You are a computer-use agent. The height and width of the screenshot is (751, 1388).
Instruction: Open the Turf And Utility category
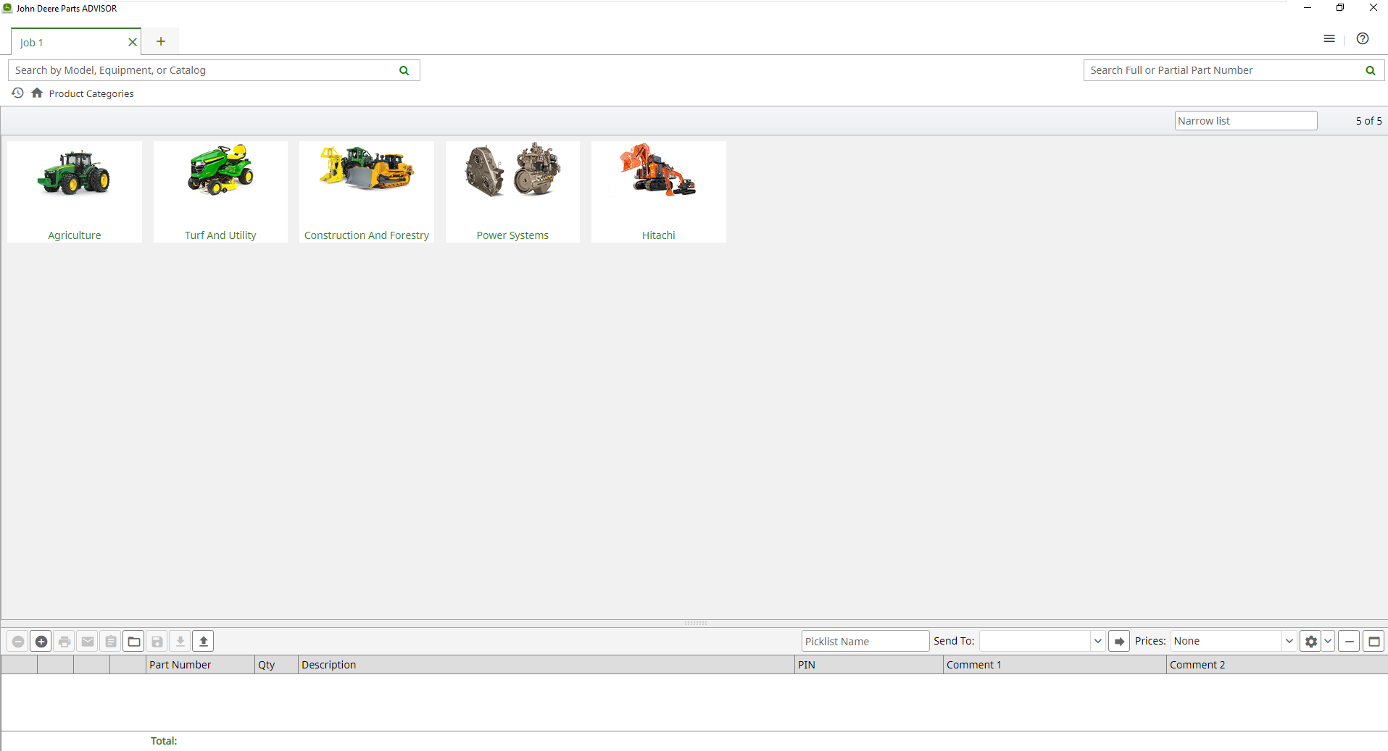pos(220,192)
